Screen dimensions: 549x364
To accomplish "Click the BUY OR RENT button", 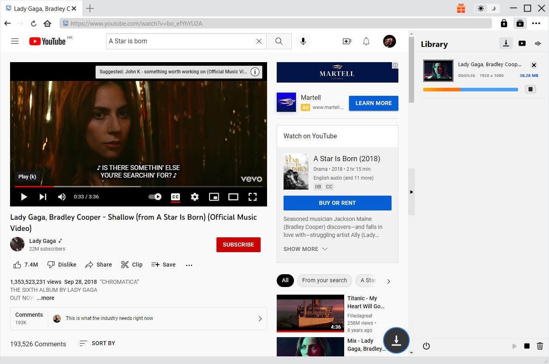I will 337,203.
